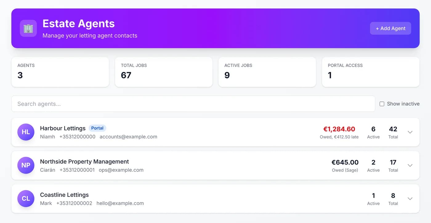Click the NP avatar for Northside Property Management
Viewport: 431px width, 223px height.
26,165
